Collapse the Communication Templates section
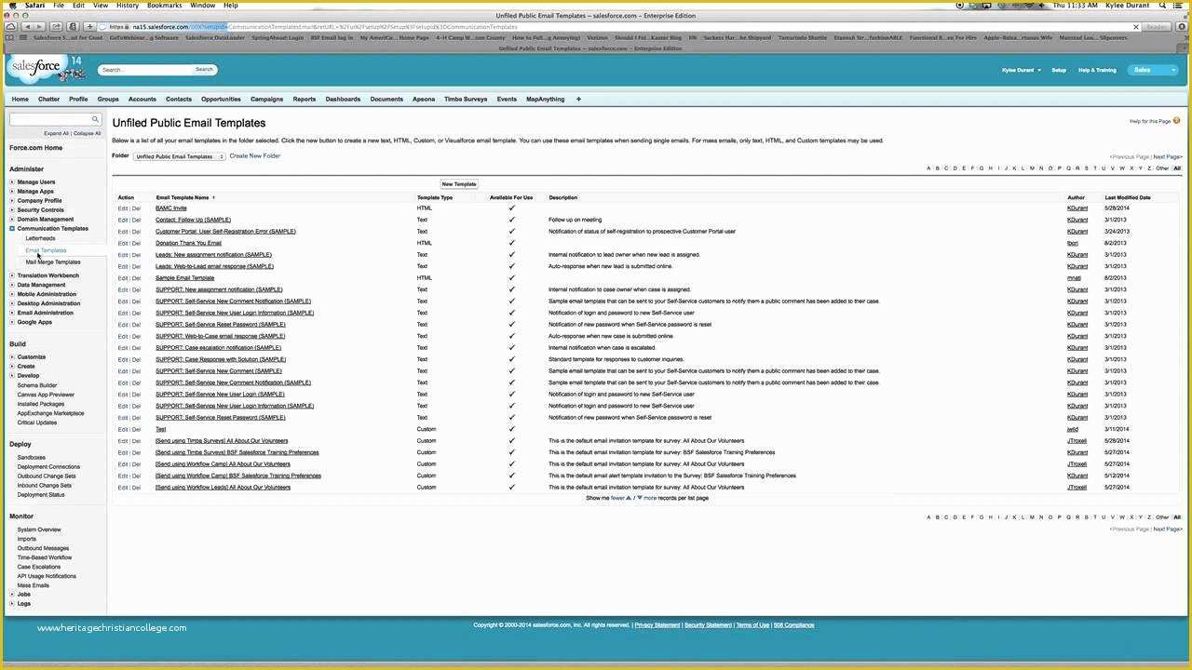Viewport: 1192px width, 670px height. pyautogui.click(x=12, y=229)
